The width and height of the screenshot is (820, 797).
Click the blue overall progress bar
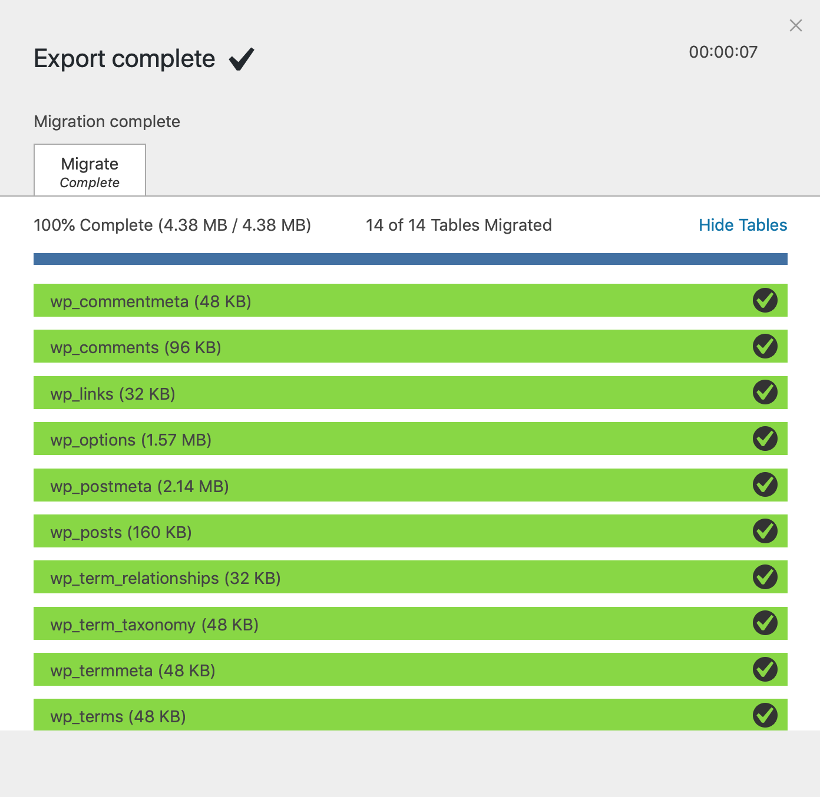[410, 259]
